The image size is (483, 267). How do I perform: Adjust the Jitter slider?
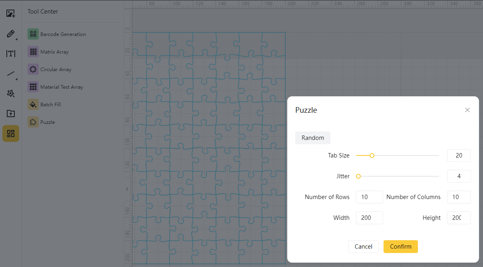[358, 176]
